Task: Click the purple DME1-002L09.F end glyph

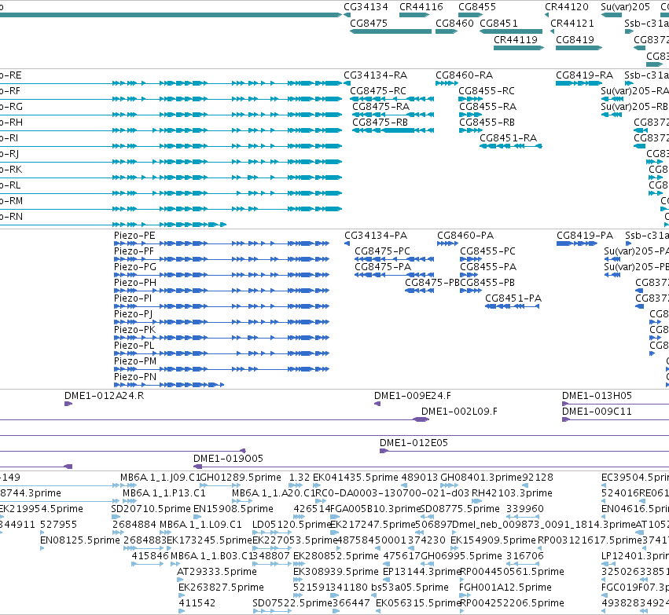Action: coord(421,419)
